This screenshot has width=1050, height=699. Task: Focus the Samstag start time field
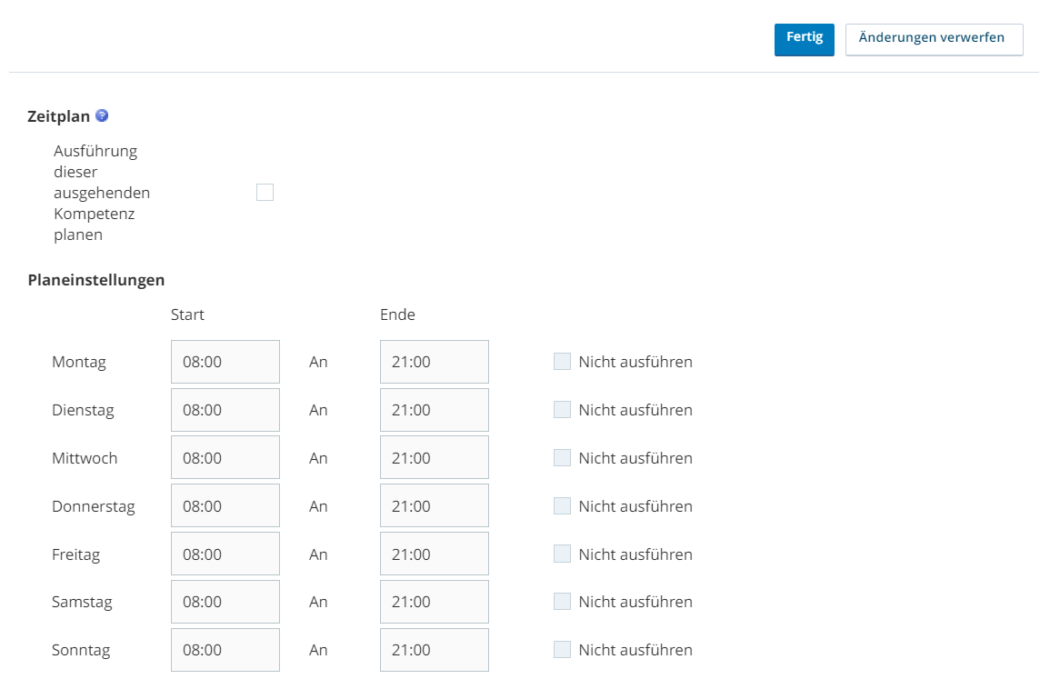tap(225, 601)
